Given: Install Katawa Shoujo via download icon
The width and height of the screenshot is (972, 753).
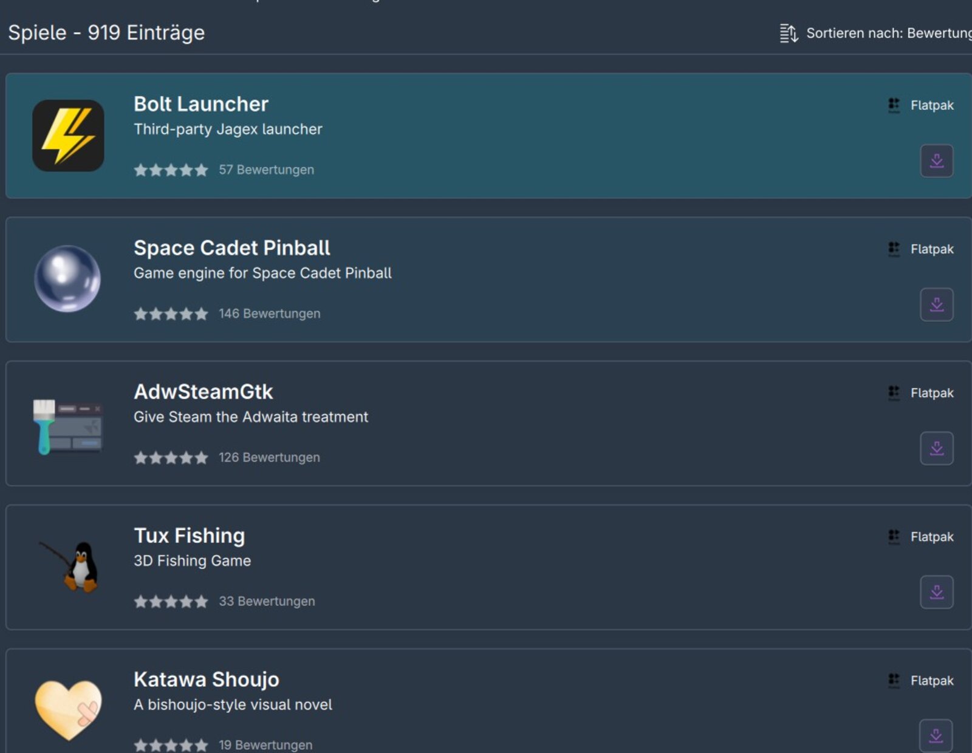Looking at the screenshot, I should click(x=936, y=735).
